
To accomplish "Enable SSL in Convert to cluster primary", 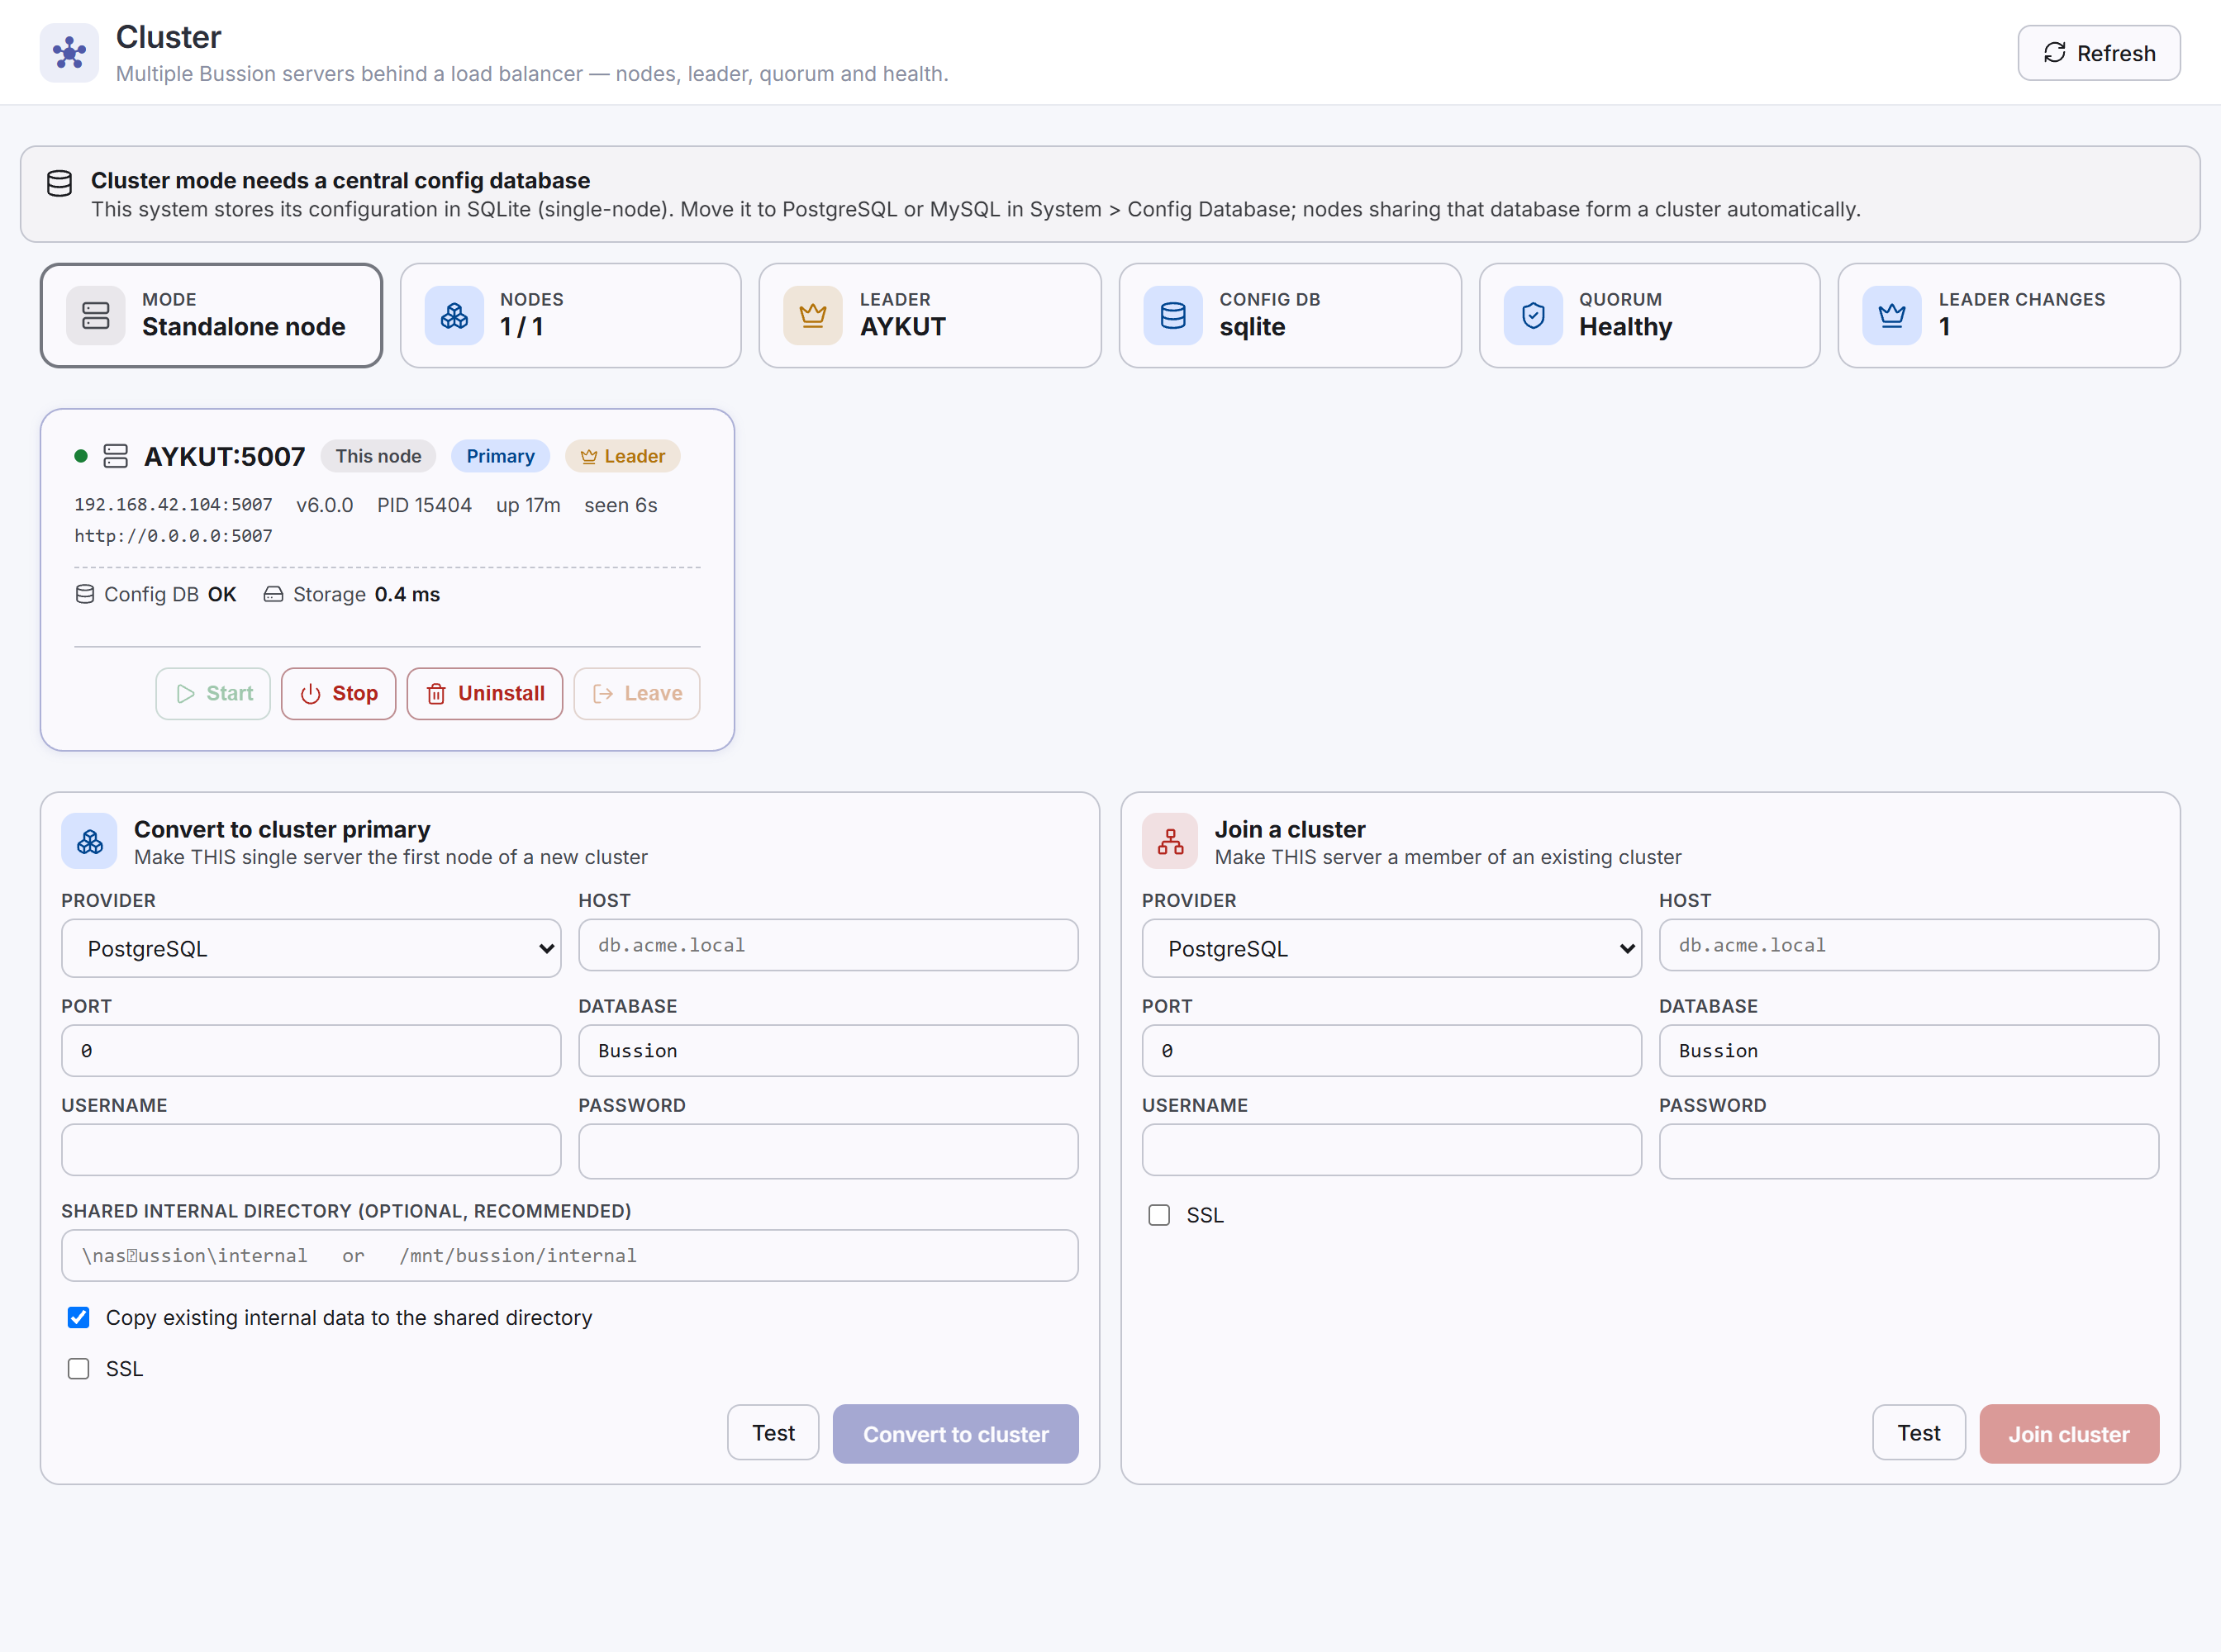I will (79, 1368).
